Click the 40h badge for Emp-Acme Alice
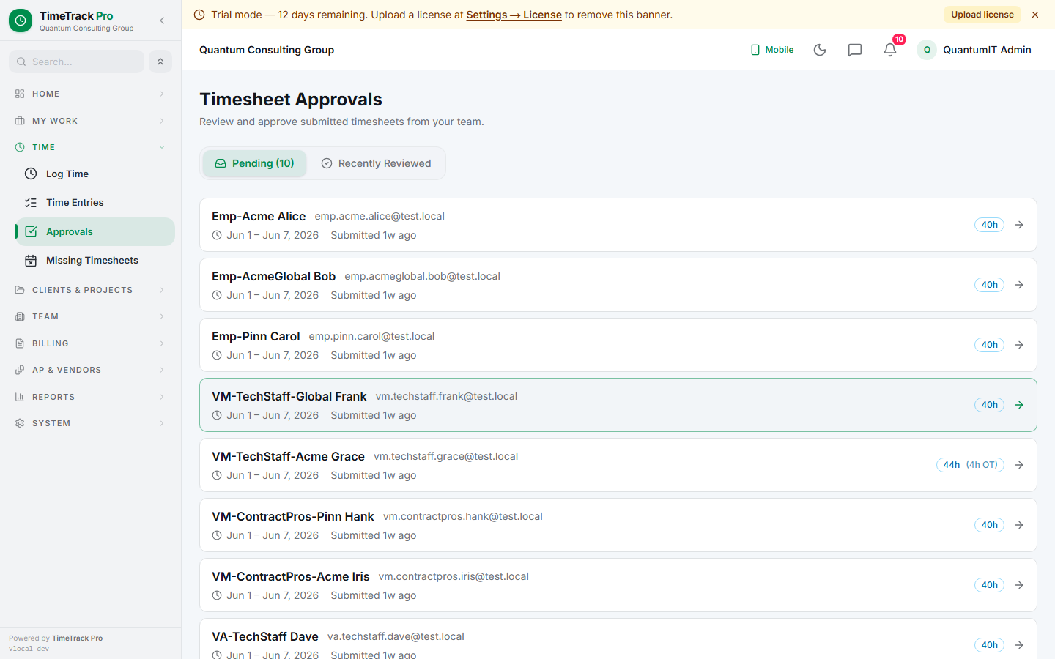1055x659 pixels. [989, 225]
